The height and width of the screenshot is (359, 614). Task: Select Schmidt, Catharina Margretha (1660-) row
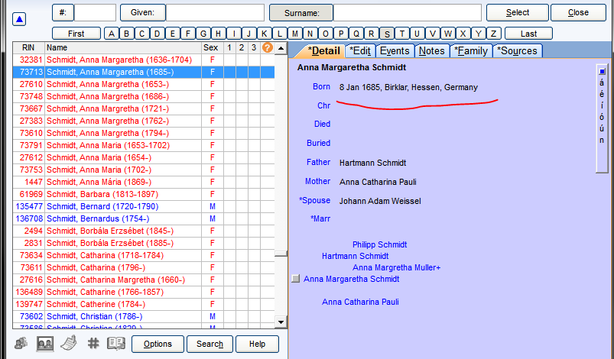pos(144,280)
